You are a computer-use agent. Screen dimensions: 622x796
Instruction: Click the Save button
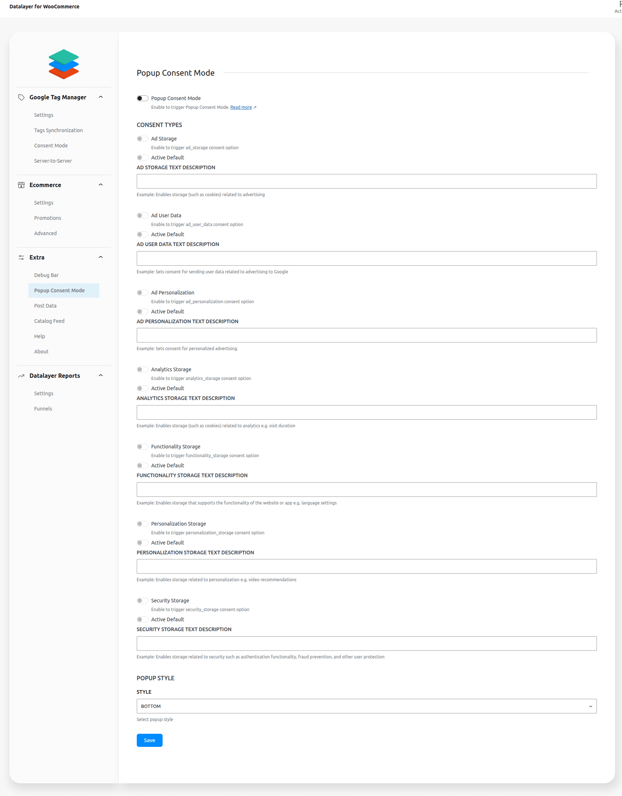pyautogui.click(x=149, y=740)
